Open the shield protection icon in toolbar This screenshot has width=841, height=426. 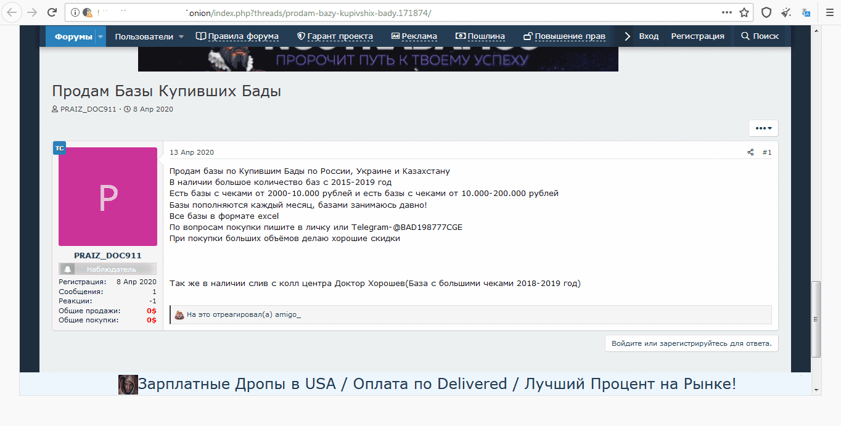coord(766,12)
